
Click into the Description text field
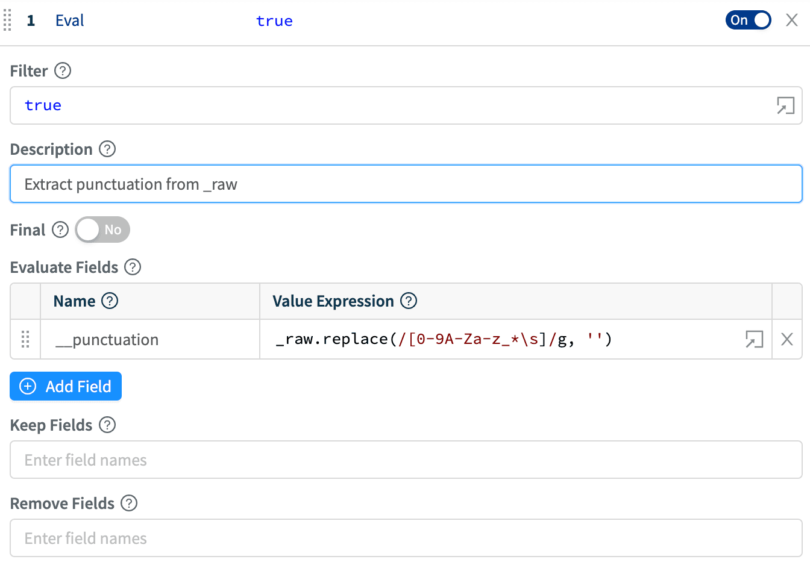tap(406, 184)
